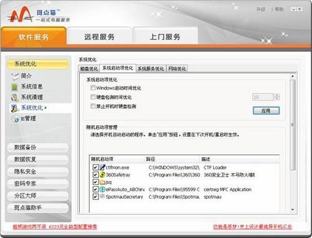
Task: Click the jsq folder icon
Action: [102, 182]
